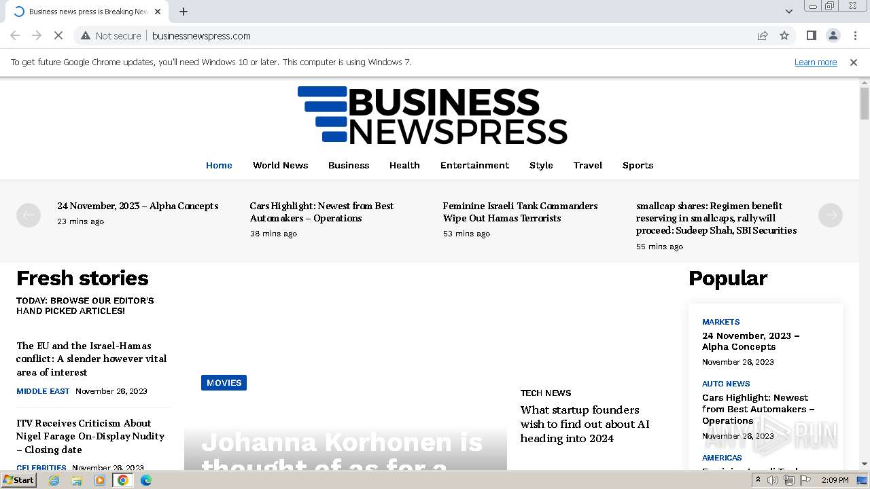Image resolution: width=870 pixels, height=489 pixels.
Task: Click the TECH NEWS category label
Action: click(546, 393)
